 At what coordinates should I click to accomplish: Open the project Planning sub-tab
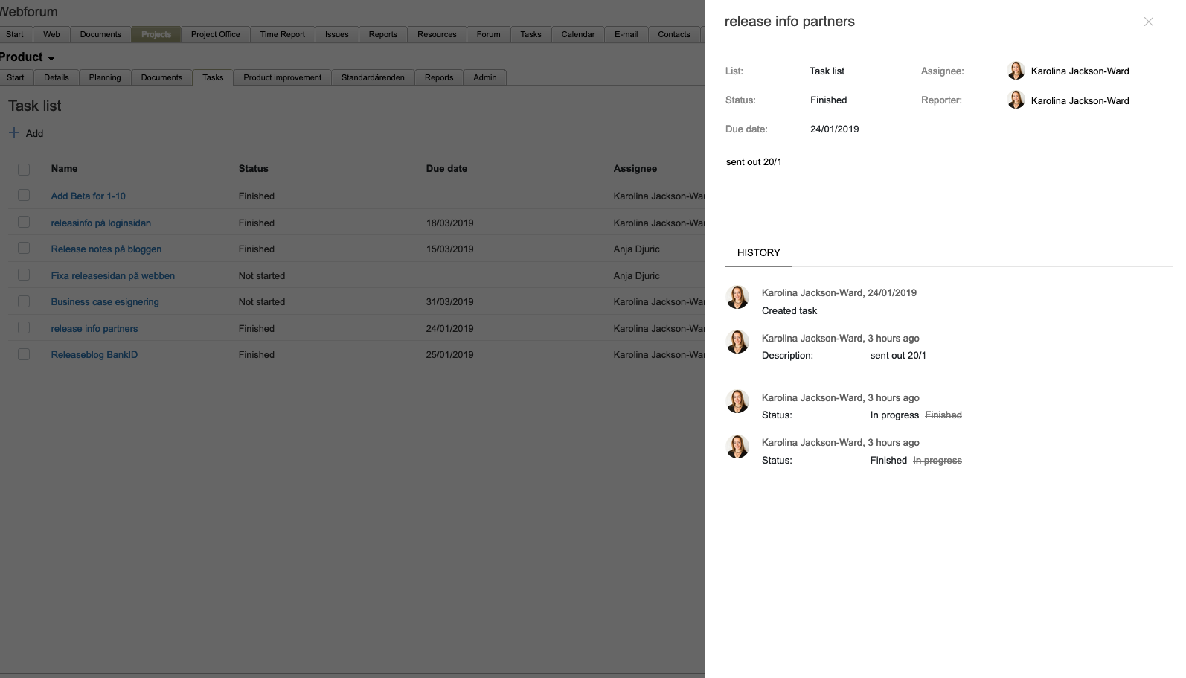(x=105, y=77)
